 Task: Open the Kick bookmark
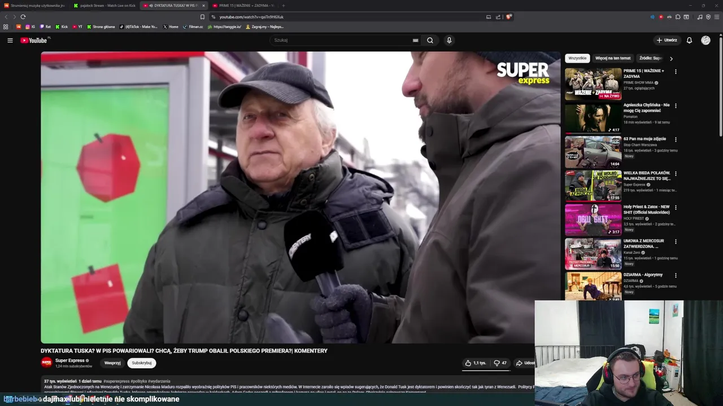(x=62, y=27)
